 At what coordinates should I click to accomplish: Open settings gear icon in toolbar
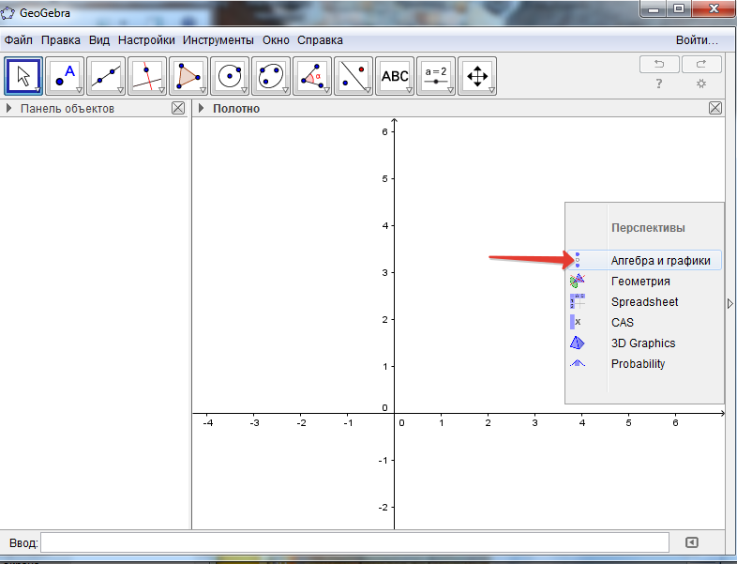[x=700, y=84]
